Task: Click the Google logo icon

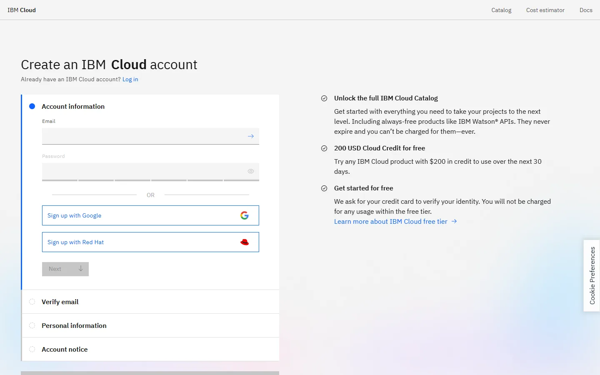Action: coord(245,215)
